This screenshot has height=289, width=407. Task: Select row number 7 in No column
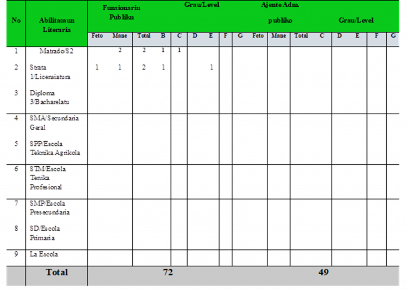[x=16, y=203]
